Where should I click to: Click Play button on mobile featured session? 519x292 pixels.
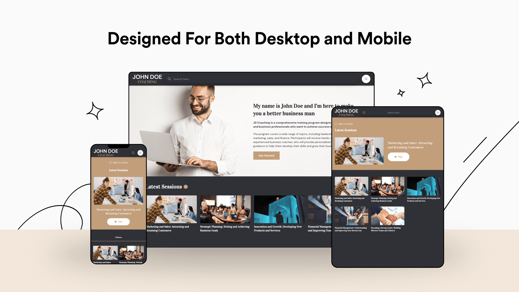(118, 222)
